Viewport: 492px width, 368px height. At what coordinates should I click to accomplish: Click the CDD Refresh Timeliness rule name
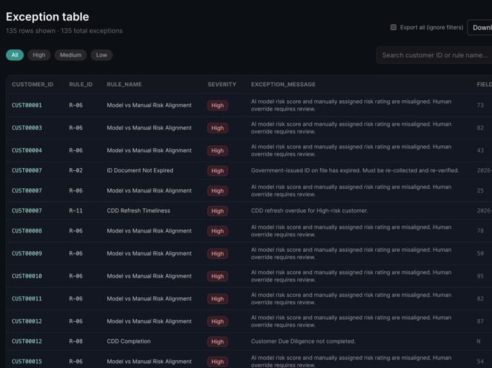(x=138, y=211)
